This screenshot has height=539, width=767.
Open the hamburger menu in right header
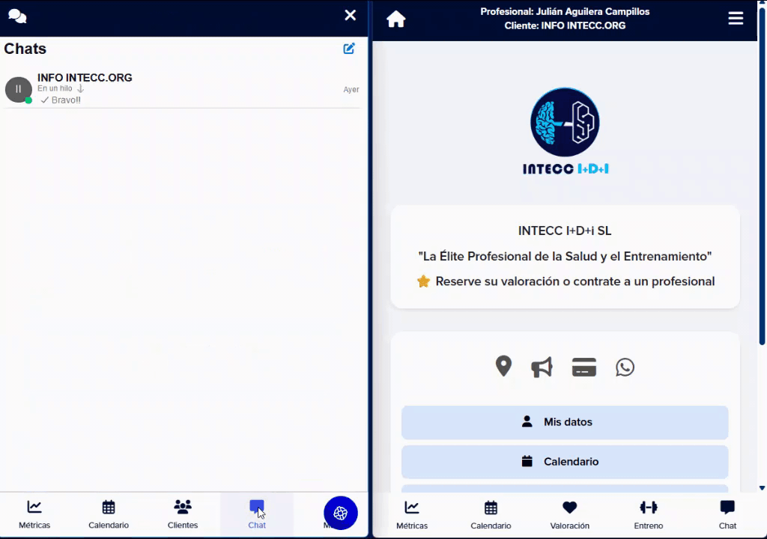coord(736,19)
